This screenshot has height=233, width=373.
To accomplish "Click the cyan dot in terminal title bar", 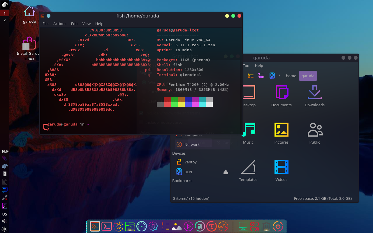I will 49,16.
